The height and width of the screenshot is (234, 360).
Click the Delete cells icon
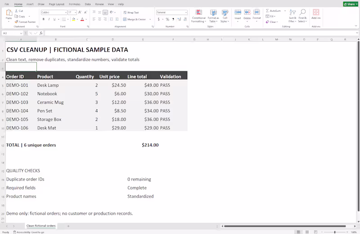(247, 13)
